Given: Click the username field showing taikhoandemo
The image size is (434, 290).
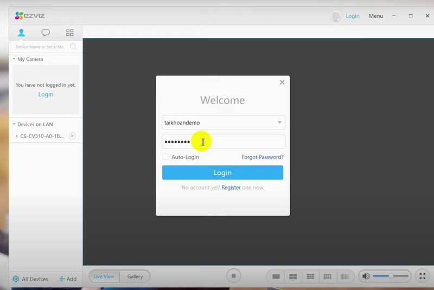Looking at the screenshot, I should coord(224,123).
